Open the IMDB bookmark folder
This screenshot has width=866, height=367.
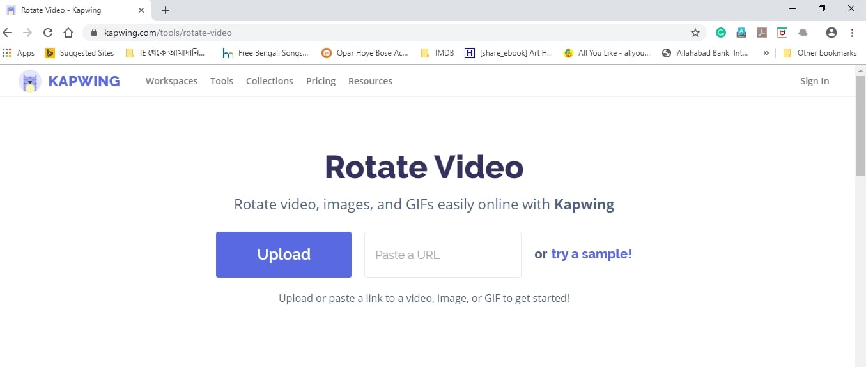click(x=437, y=53)
